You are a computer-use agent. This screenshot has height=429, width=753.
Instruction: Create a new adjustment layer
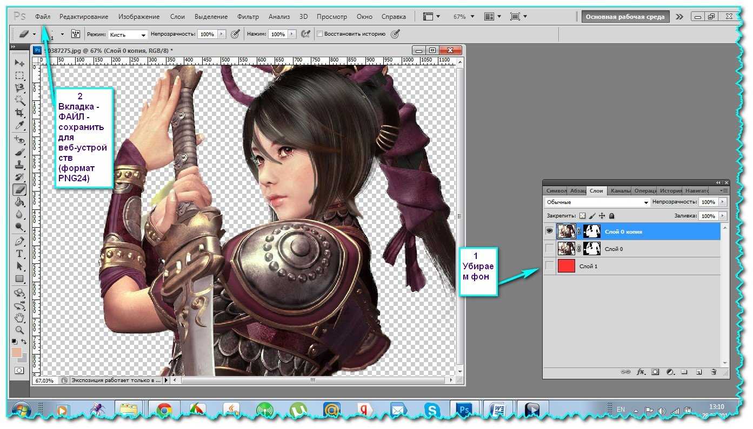click(x=670, y=372)
